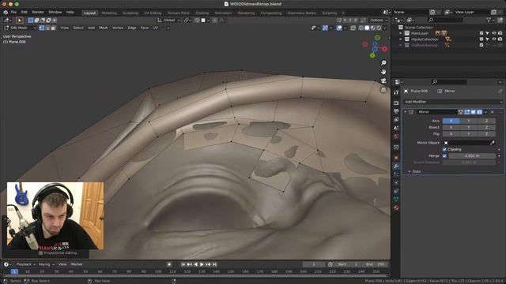This screenshot has width=506, height=284.
Task: Expand the Mirror modifier panel arrow
Action: (x=406, y=112)
